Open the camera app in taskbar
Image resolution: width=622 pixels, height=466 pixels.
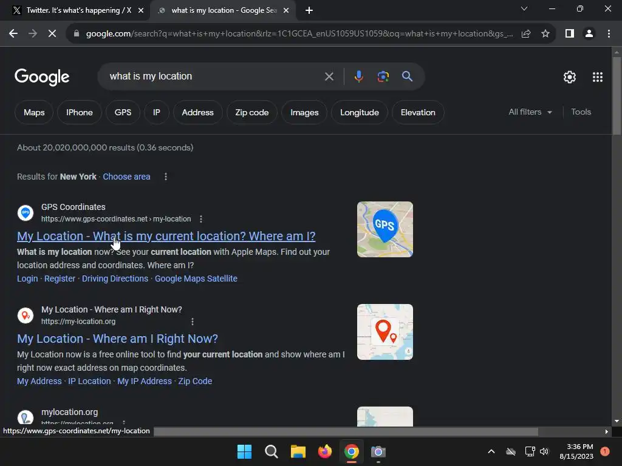(378, 451)
